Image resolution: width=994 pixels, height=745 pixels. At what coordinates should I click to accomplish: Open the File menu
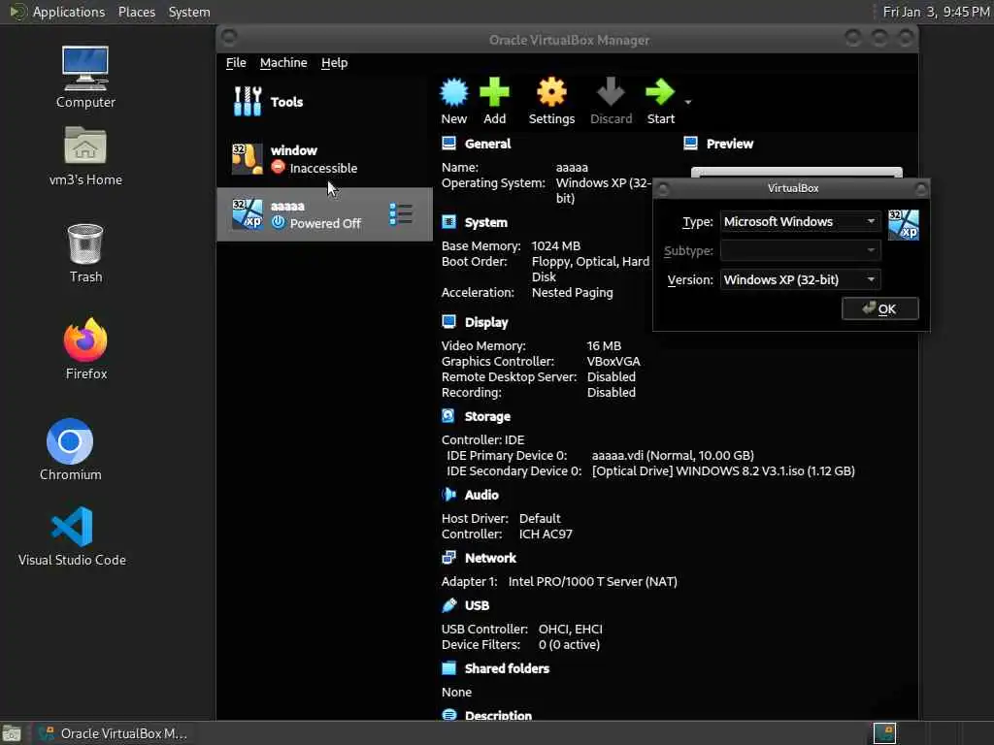pyautogui.click(x=236, y=63)
